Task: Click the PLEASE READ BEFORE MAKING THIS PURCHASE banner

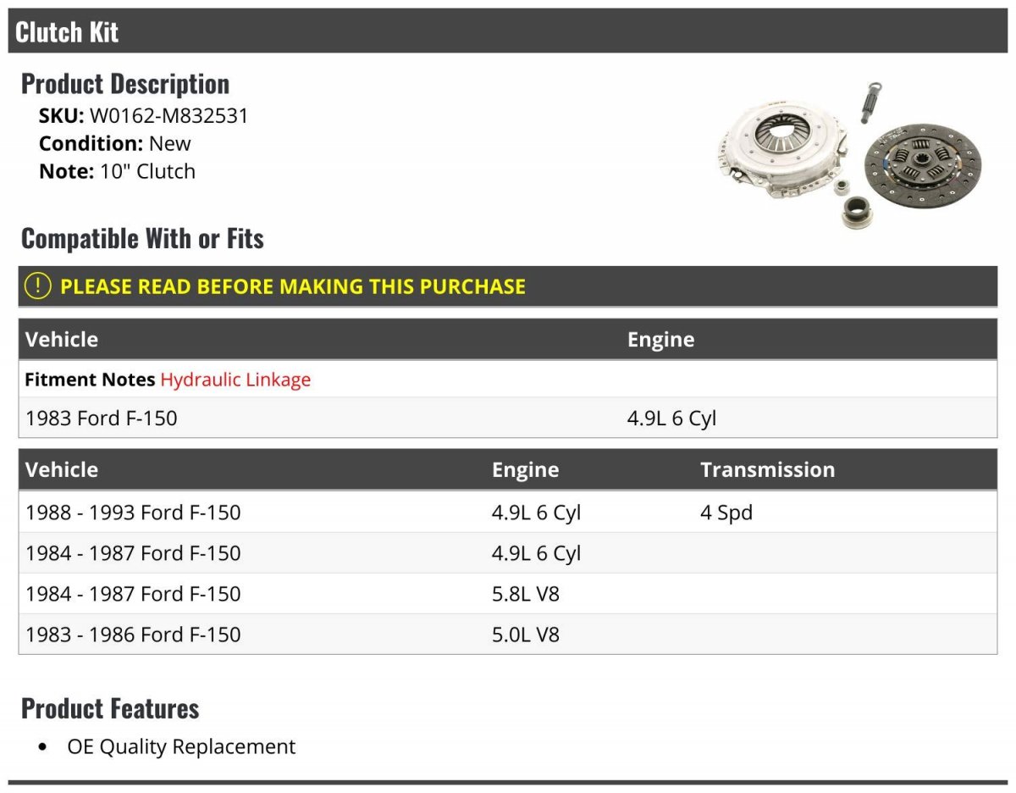Action: pos(508,286)
